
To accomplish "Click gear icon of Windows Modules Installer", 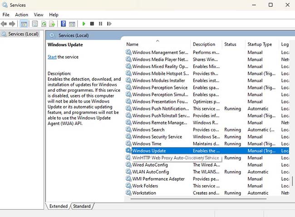I will click(x=128, y=80).
